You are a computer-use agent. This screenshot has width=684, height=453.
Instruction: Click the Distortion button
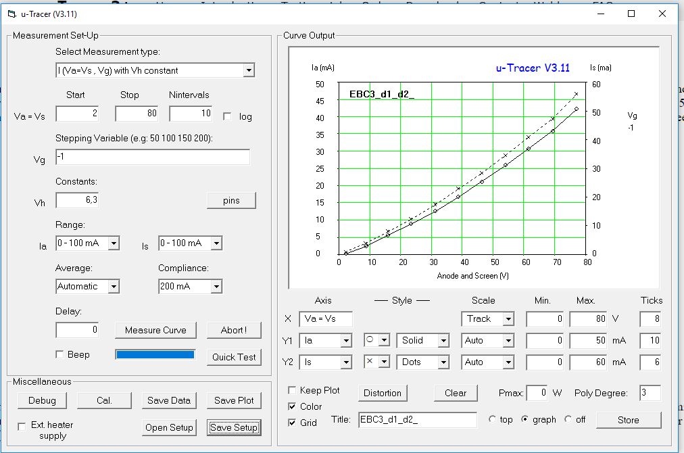(383, 394)
